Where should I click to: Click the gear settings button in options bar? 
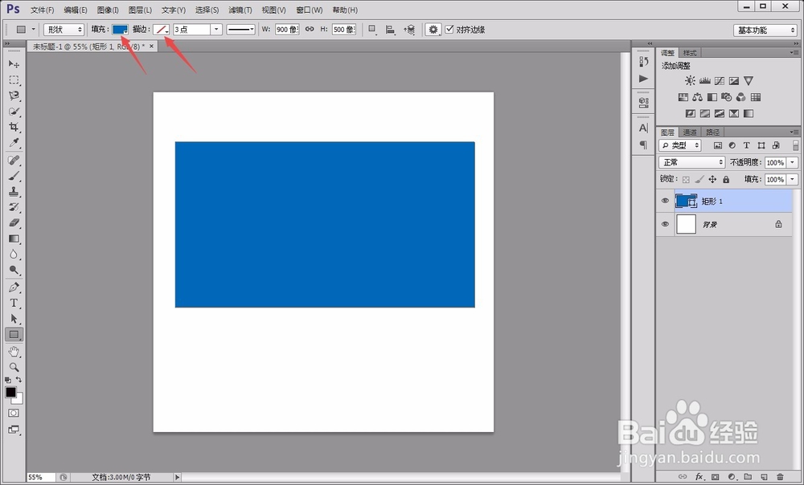click(x=433, y=29)
